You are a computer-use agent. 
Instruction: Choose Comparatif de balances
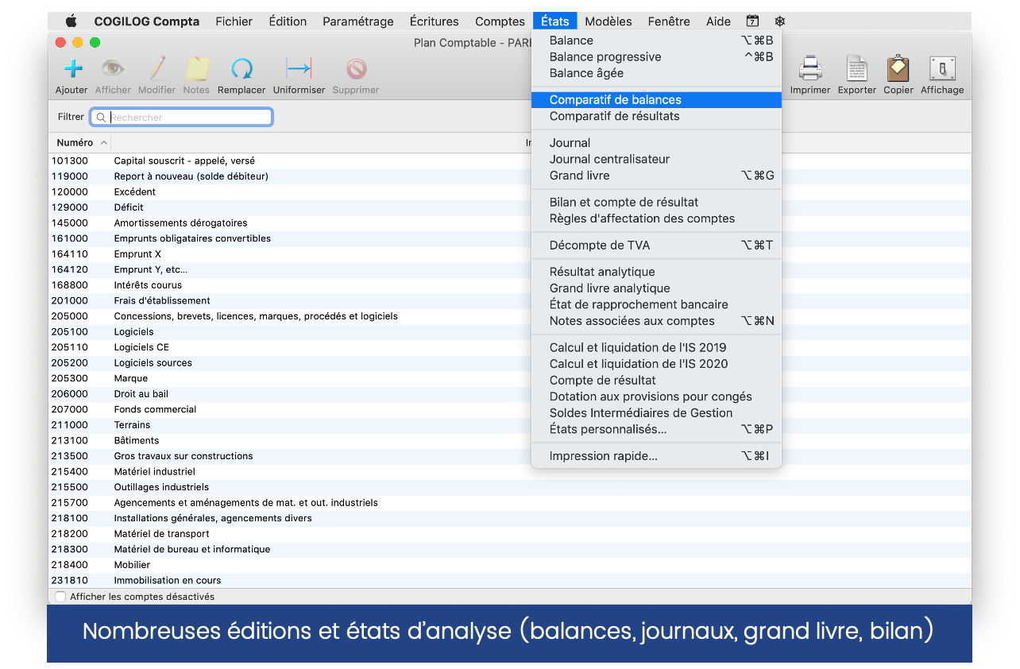pyautogui.click(x=656, y=100)
